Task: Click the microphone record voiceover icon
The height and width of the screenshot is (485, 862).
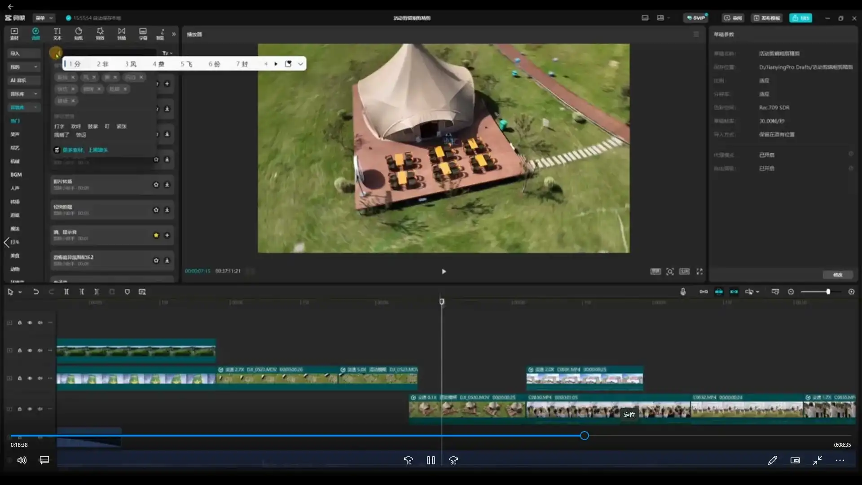Action: [683, 292]
